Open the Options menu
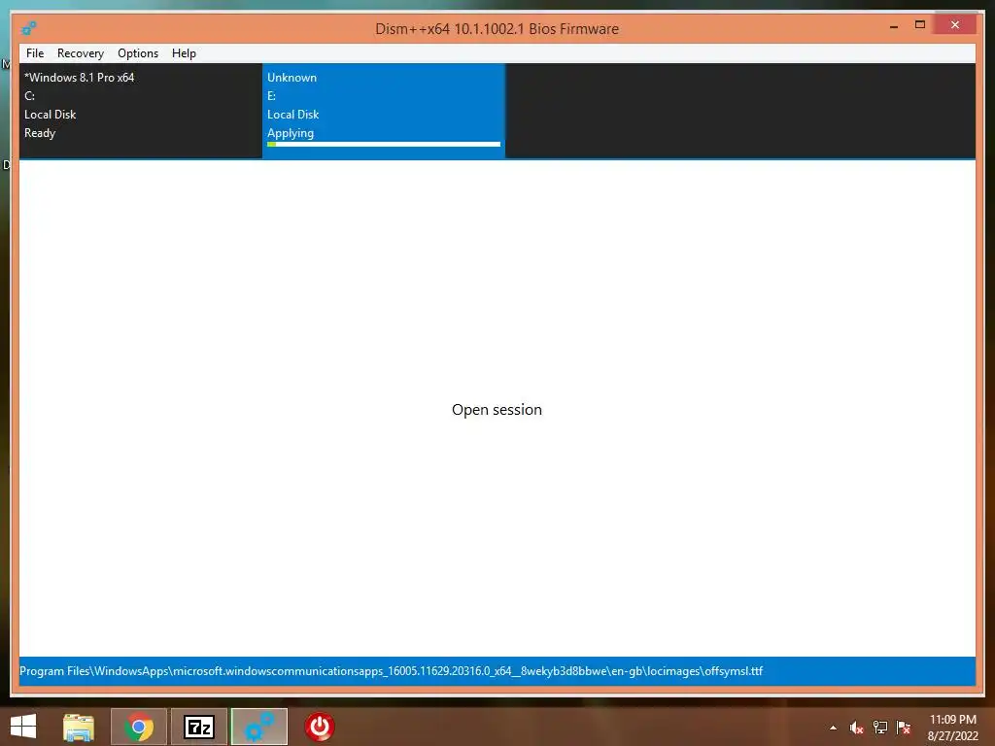Screen dimensions: 995x746 pos(138,53)
